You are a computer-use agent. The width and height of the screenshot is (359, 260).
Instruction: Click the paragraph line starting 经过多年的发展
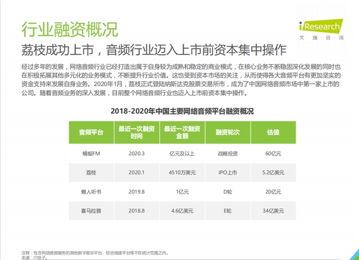pos(181,67)
